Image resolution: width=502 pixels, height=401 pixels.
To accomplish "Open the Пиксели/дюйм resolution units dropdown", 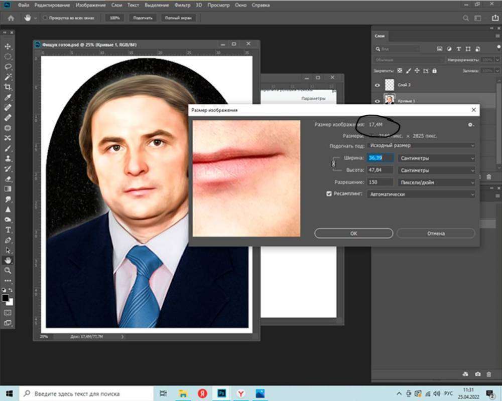I will pyautogui.click(x=436, y=182).
